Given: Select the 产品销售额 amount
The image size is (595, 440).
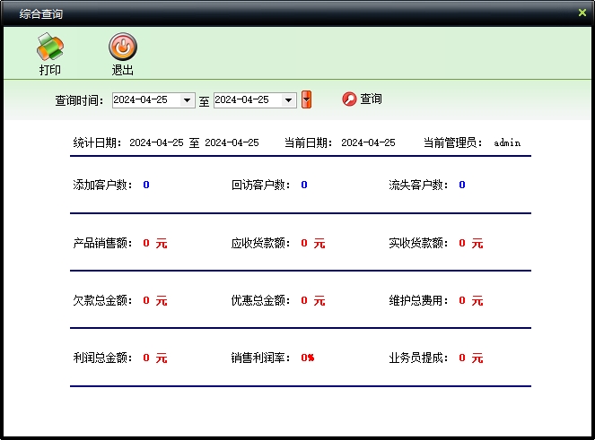Looking at the screenshot, I should point(154,243).
